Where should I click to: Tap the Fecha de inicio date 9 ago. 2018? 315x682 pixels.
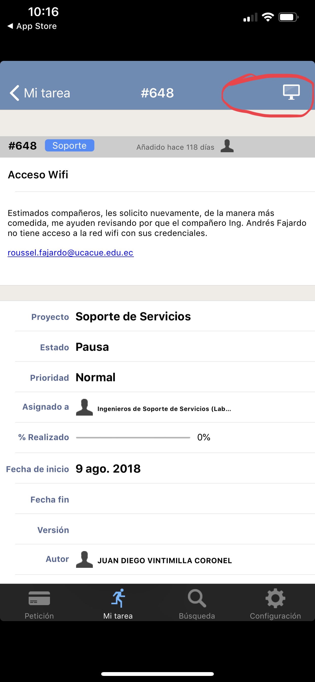tap(108, 469)
